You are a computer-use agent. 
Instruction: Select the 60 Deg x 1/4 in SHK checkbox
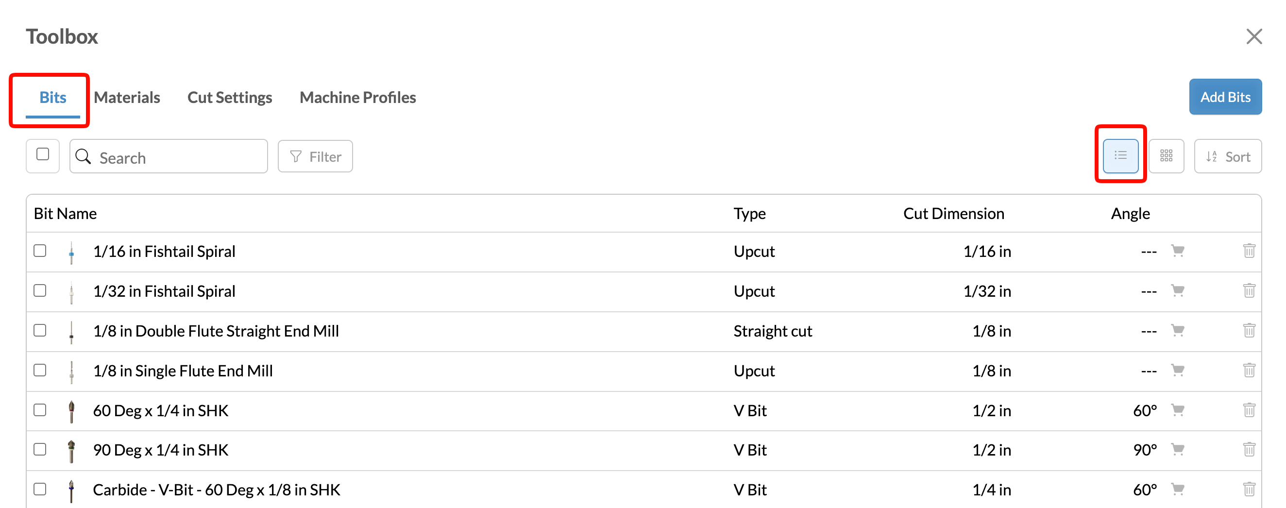point(40,410)
